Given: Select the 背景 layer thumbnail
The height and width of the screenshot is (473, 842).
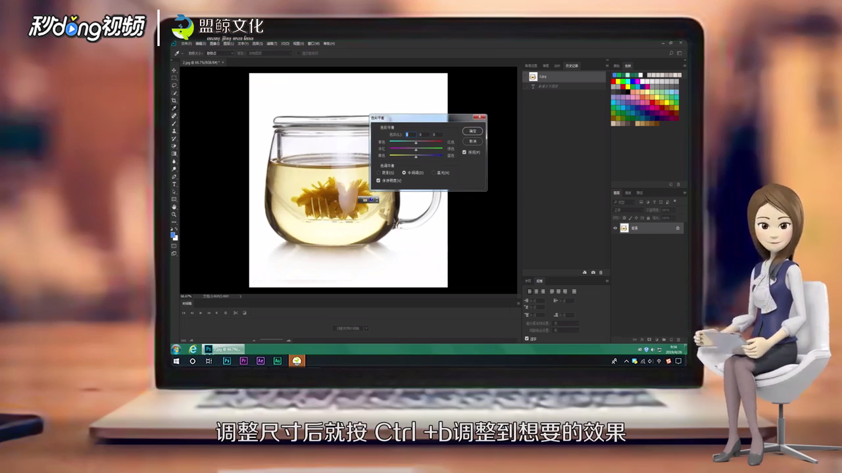Looking at the screenshot, I should pyautogui.click(x=624, y=228).
